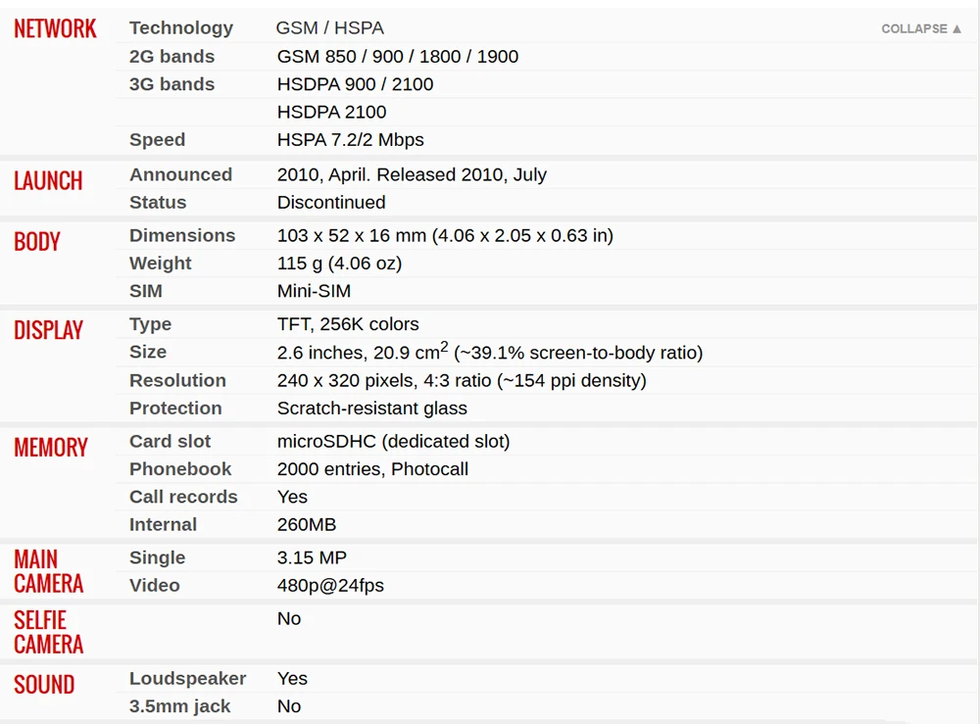
Task: Click the Phonebook label link
Action: click(180, 469)
